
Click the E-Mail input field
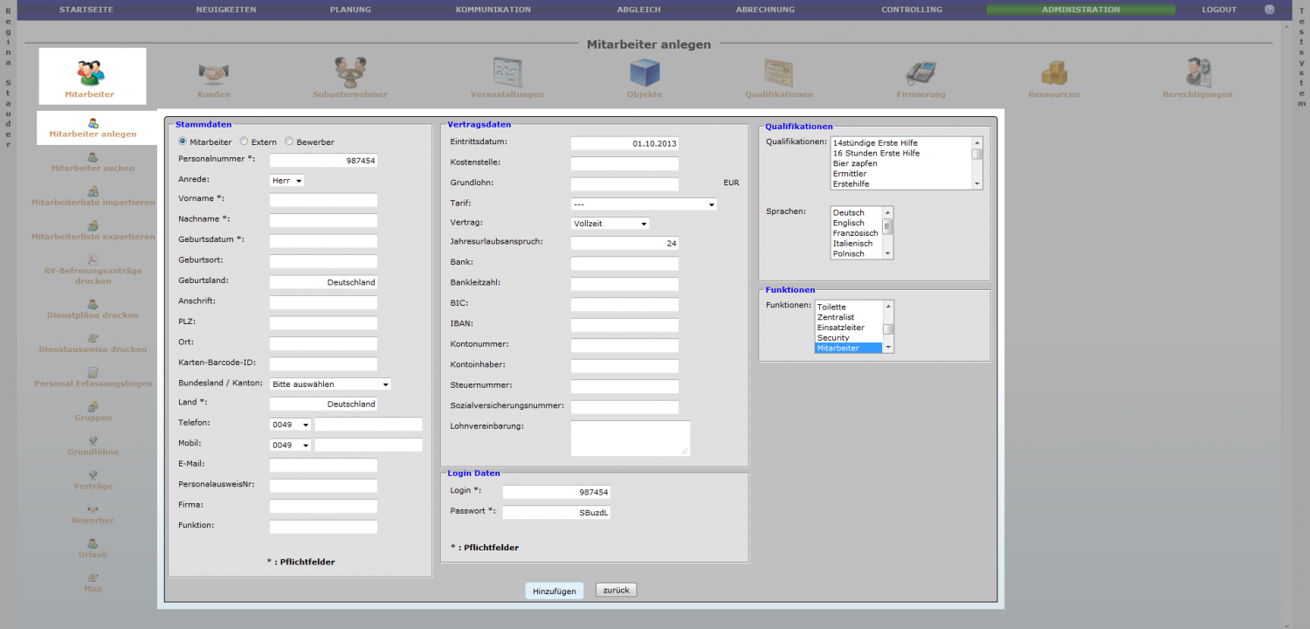tap(324, 466)
